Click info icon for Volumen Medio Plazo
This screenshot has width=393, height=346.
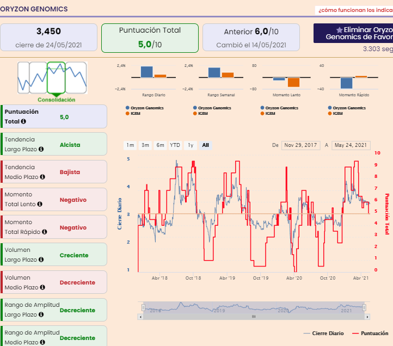[42, 287]
